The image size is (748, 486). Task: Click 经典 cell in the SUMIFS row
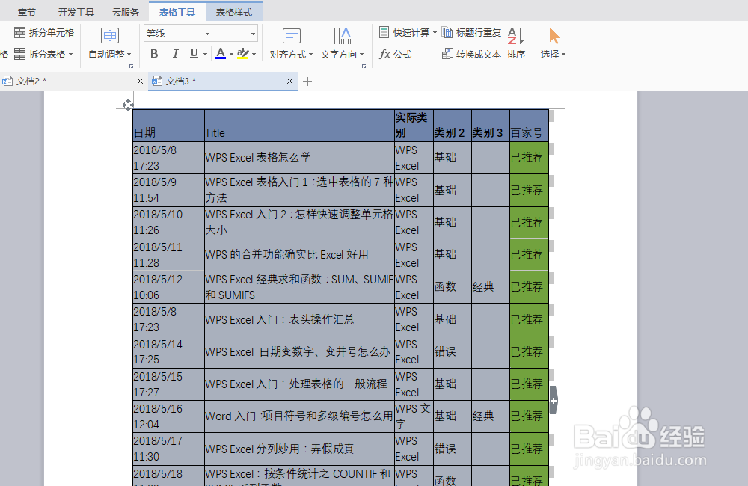pyautogui.click(x=491, y=287)
